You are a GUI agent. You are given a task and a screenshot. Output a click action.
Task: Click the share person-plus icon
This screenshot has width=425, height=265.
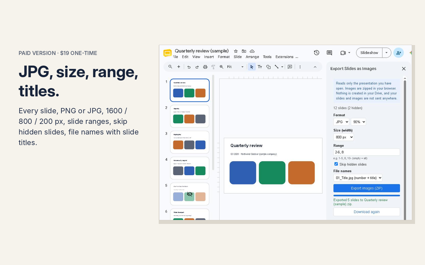(398, 53)
